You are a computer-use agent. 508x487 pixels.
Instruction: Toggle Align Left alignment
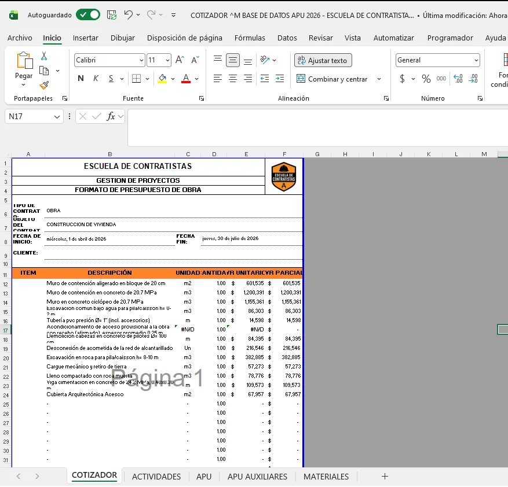pos(218,78)
